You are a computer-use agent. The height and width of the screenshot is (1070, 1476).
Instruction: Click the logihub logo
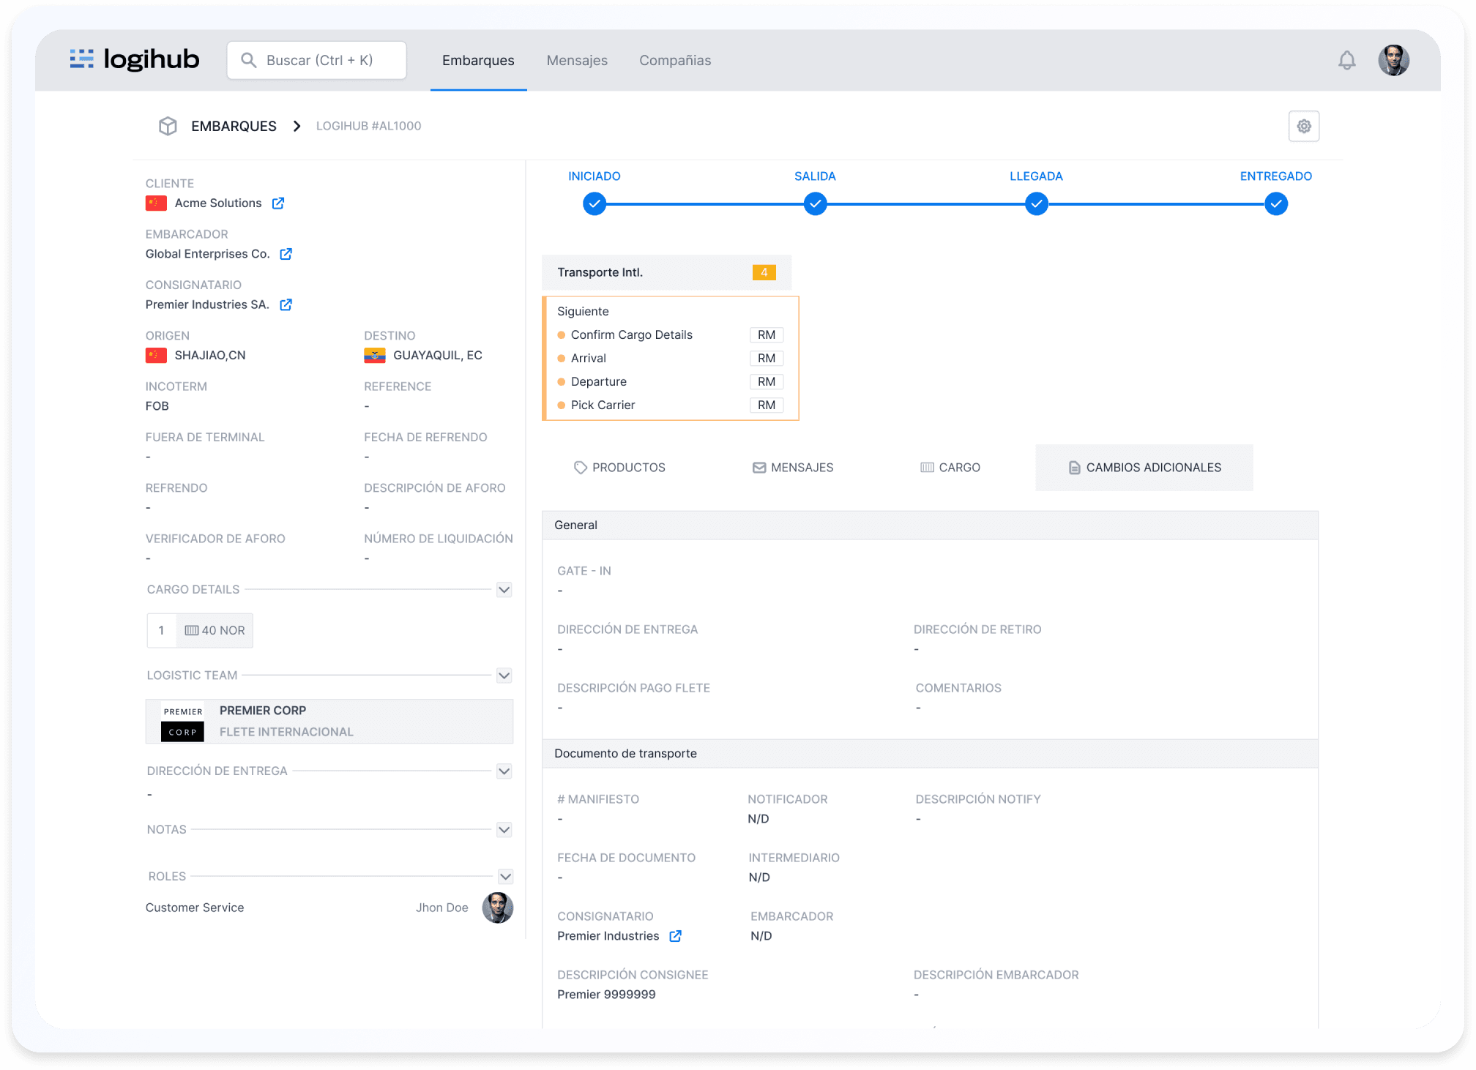point(135,59)
